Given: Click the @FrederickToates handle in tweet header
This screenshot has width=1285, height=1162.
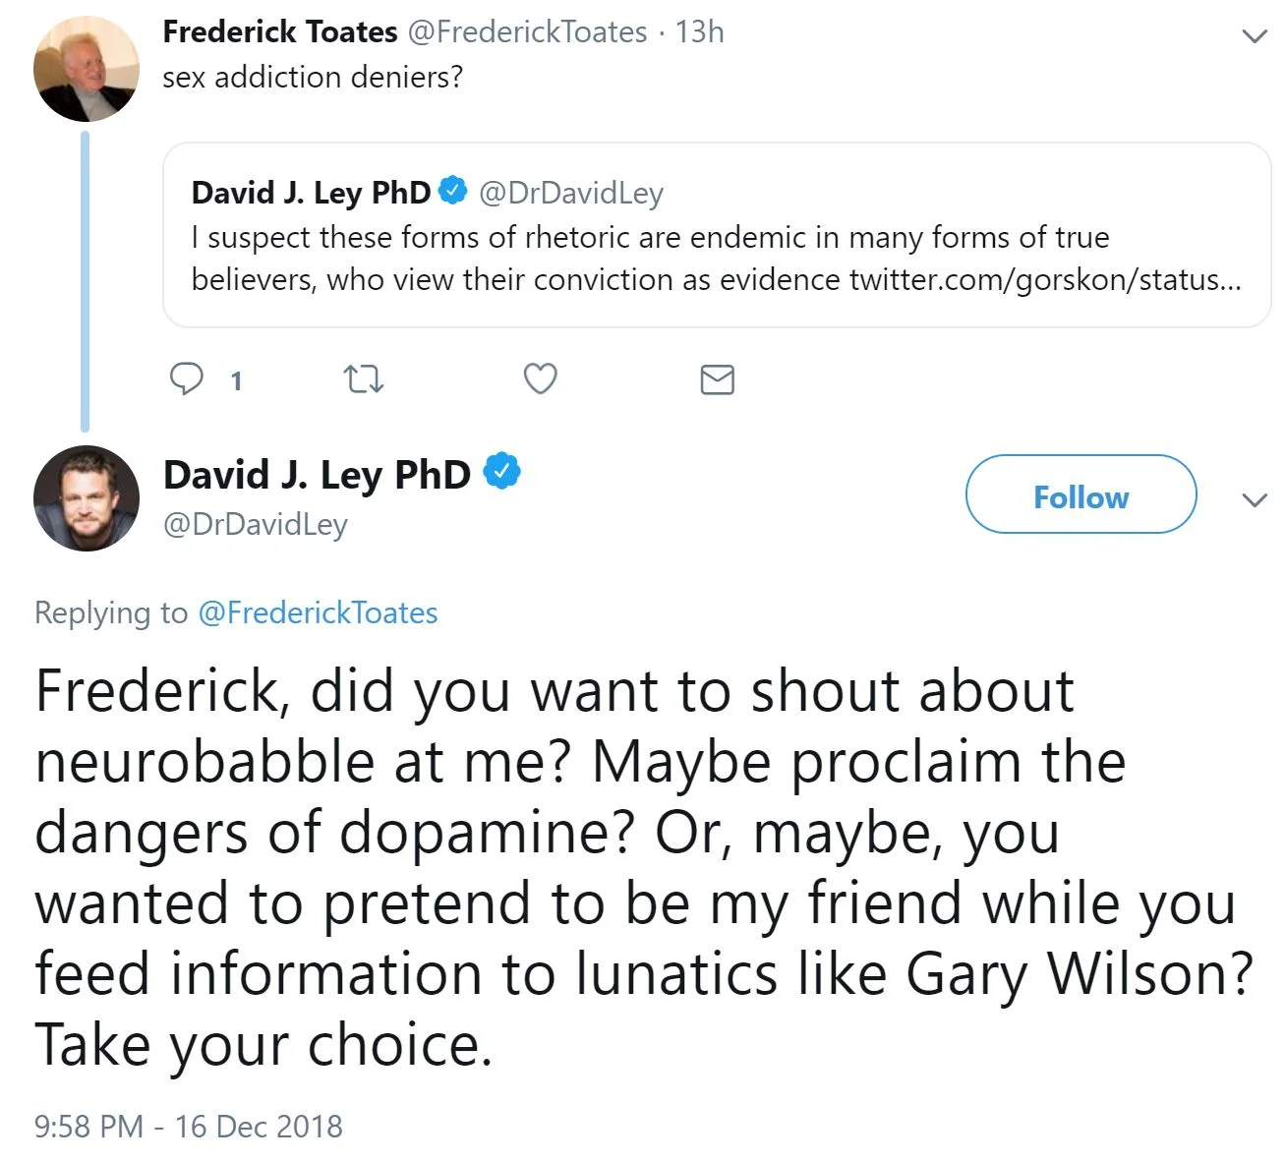Looking at the screenshot, I should click(527, 31).
